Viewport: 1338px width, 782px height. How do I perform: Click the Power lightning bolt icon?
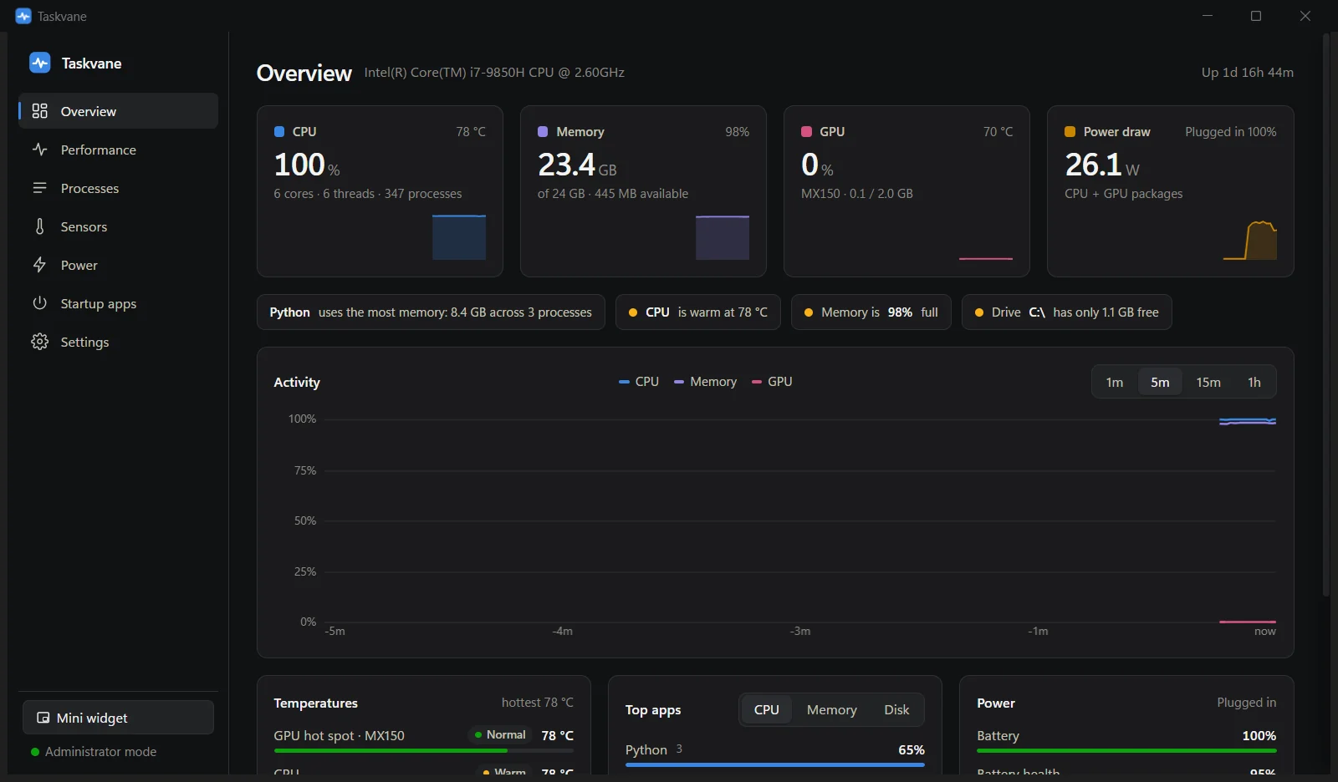click(39, 265)
